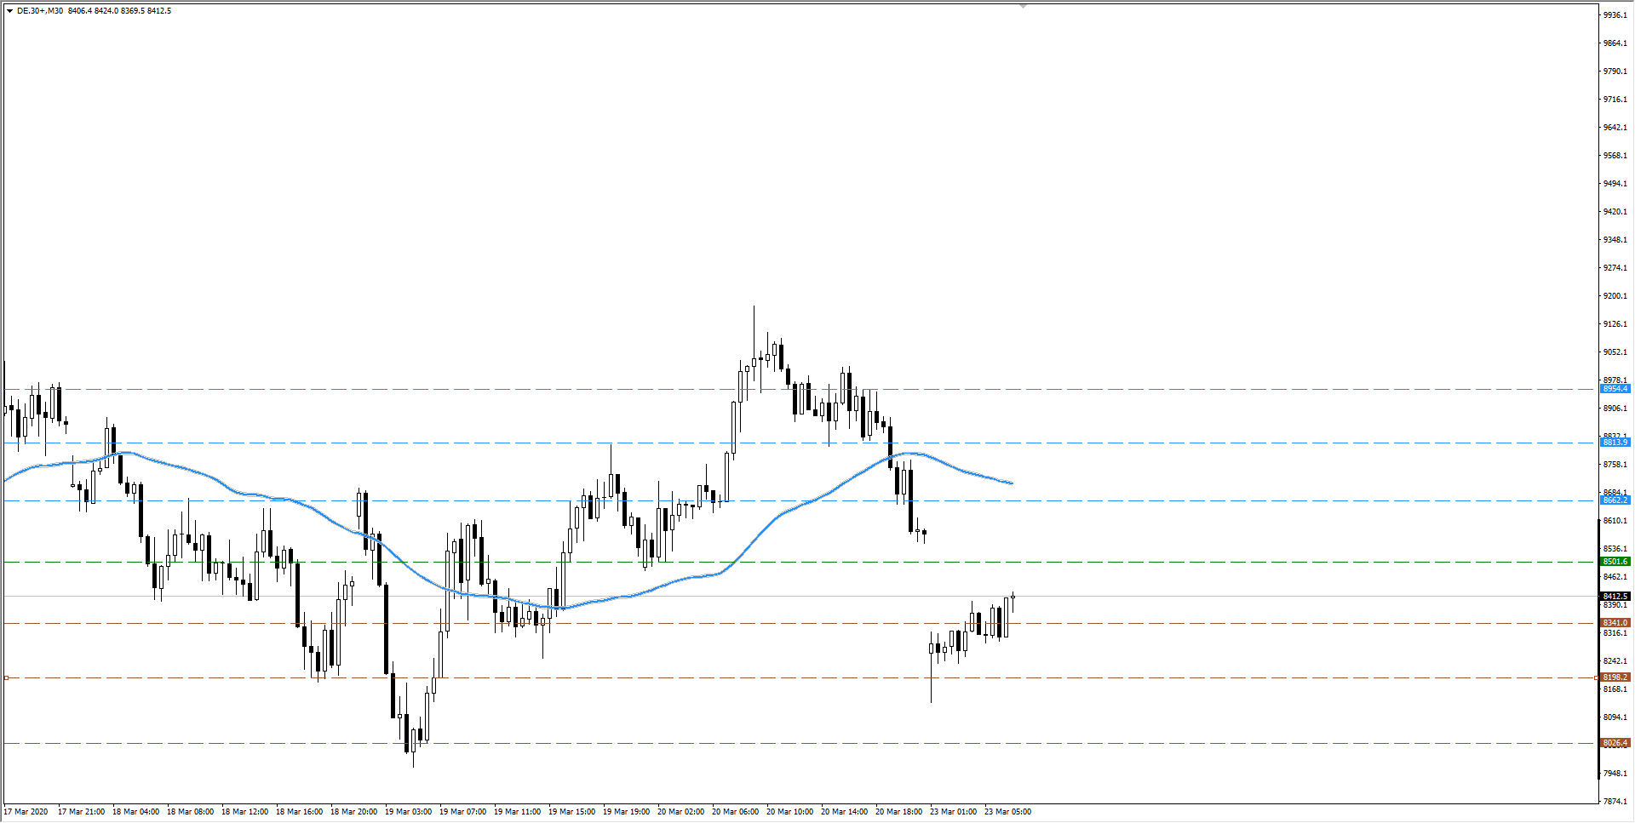
Task: Click the 7874.1 value on price axis
Action: click(x=1615, y=802)
